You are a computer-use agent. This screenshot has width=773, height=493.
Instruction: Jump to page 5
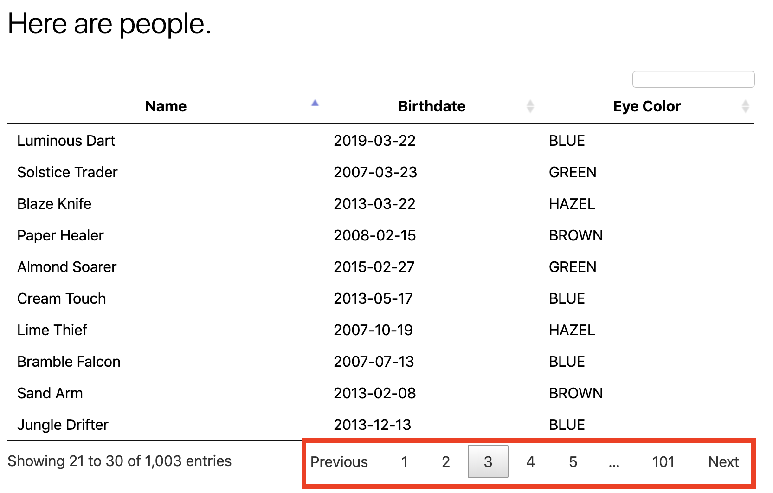573,462
